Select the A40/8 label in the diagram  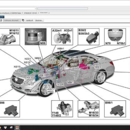(x=52, y=63)
